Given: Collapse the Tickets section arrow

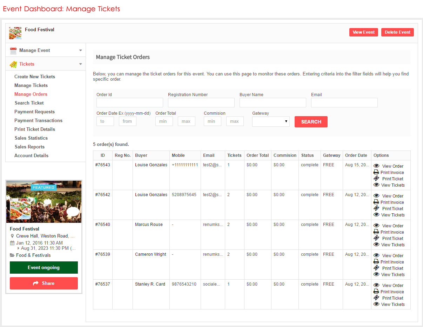Looking at the screenshot, I should [x=80, y=64].
